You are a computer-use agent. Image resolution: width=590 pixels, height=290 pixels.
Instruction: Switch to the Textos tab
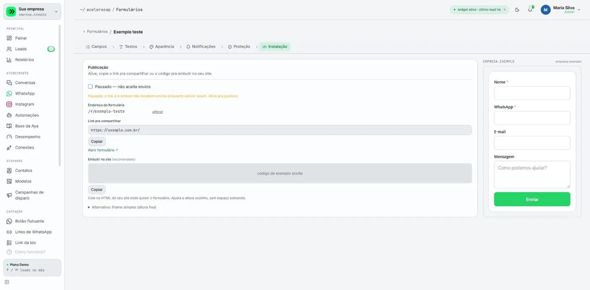(128, 47)
